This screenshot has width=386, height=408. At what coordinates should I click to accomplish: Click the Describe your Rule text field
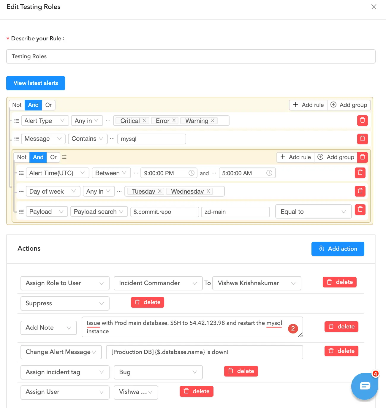(191, 56)
